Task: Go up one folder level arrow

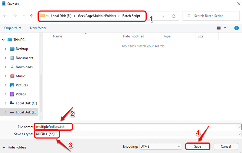Action: (32, 16)
